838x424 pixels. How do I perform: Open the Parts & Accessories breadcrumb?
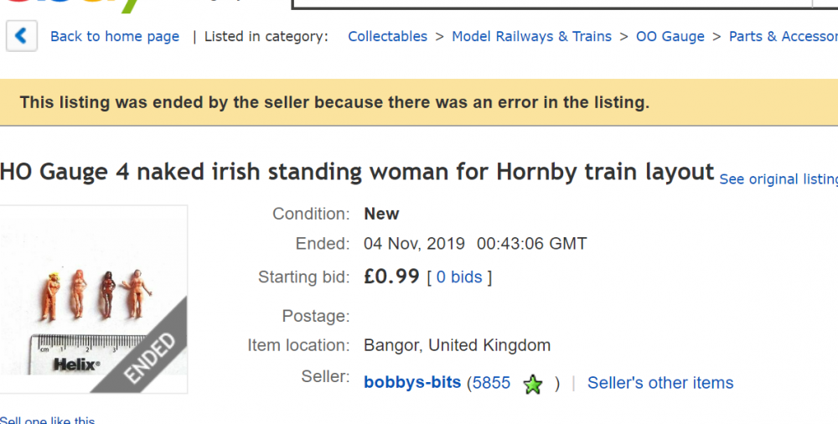click(x=783, y=36)
